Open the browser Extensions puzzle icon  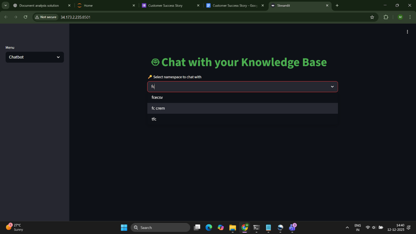386,17
